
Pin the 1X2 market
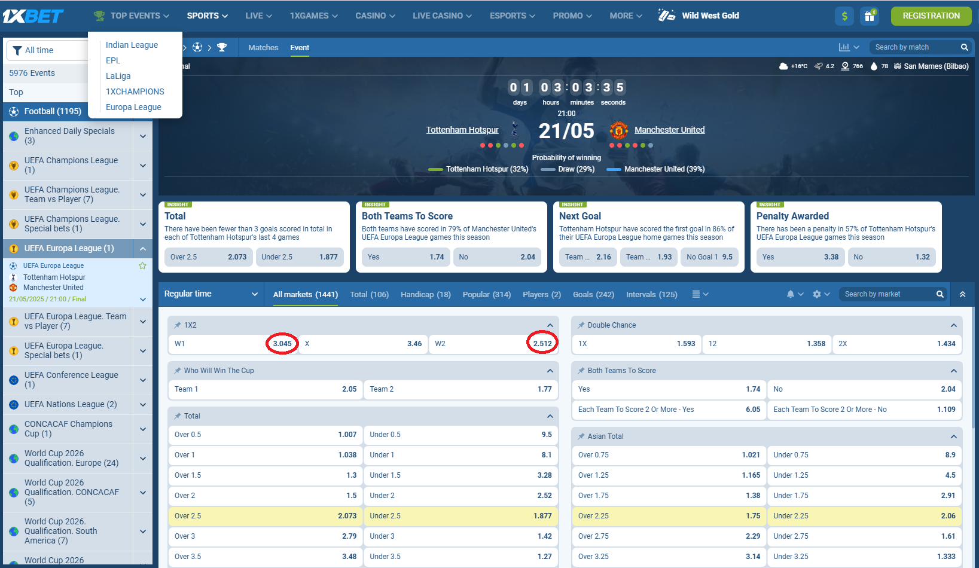[178, 325]
